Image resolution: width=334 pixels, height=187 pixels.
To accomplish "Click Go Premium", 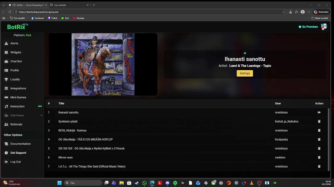I will tap(308, 27).
